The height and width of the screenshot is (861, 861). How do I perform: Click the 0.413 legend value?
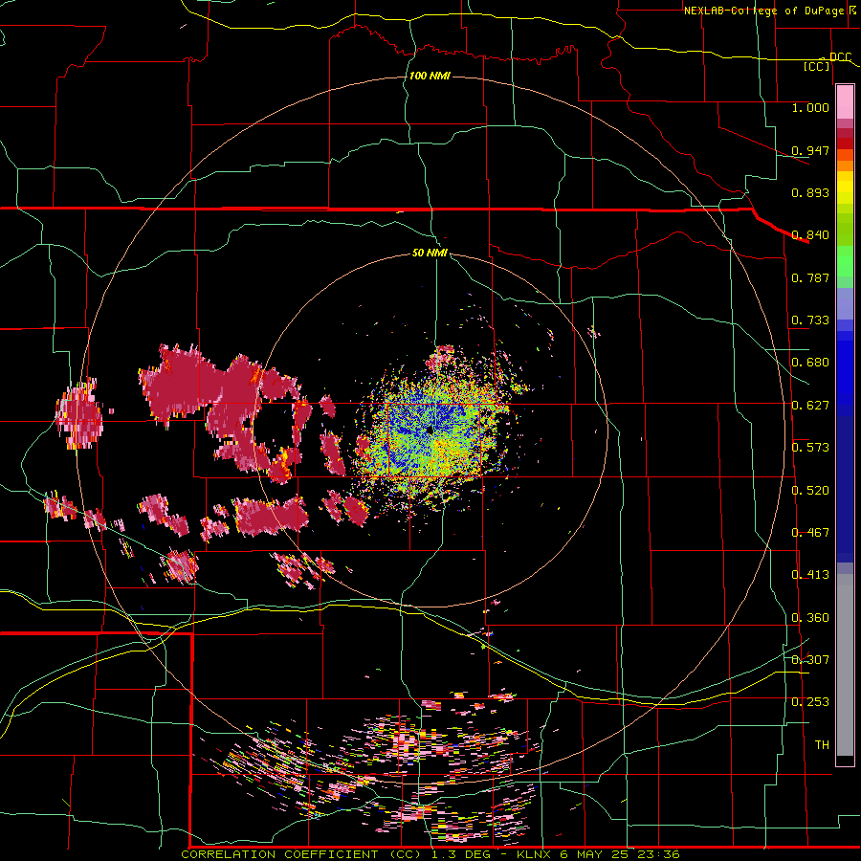click(810, 575)
